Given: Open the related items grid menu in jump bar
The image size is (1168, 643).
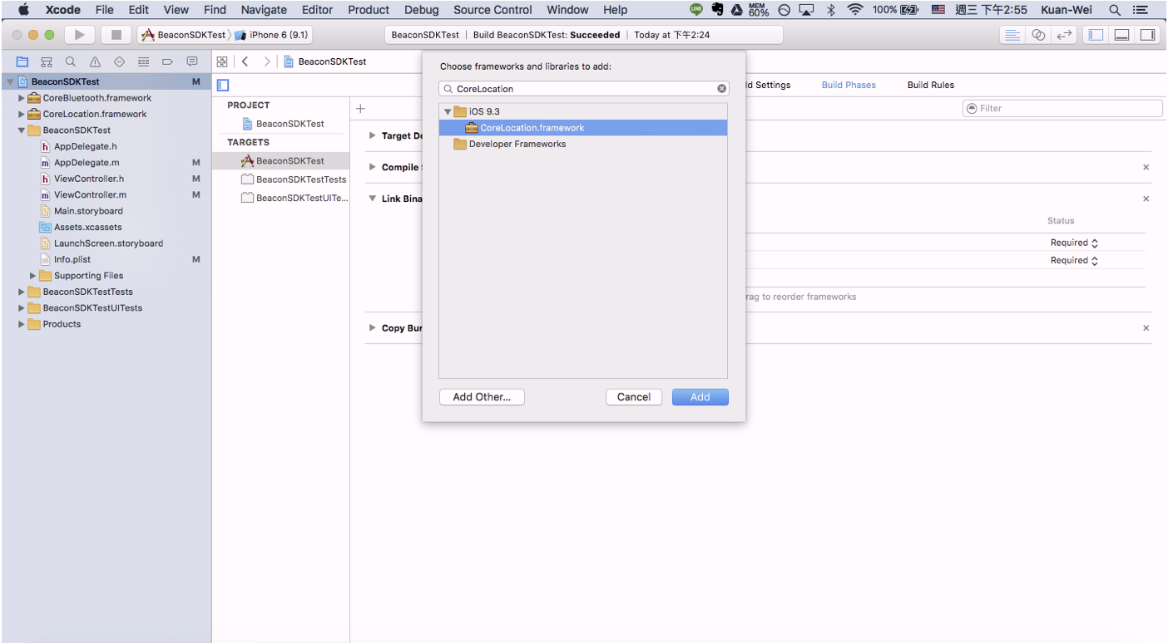Looking at the screenshot, I should [222, 61].
